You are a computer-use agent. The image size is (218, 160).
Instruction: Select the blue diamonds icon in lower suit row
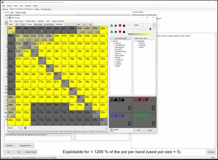tap(116, 32)
